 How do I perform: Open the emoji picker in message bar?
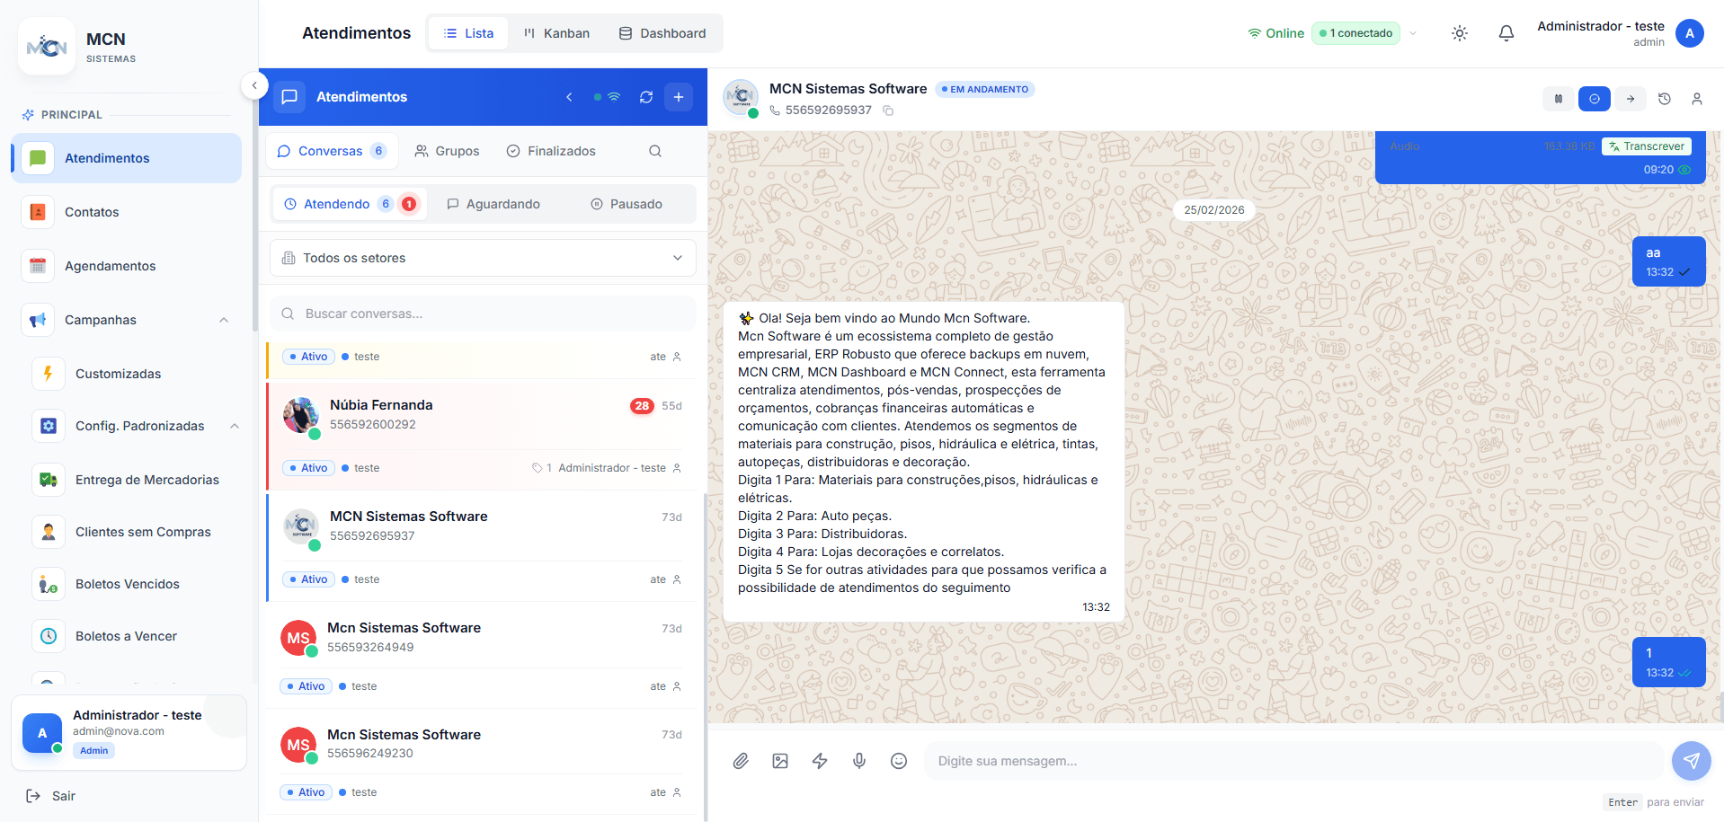[x=898, y=761]
